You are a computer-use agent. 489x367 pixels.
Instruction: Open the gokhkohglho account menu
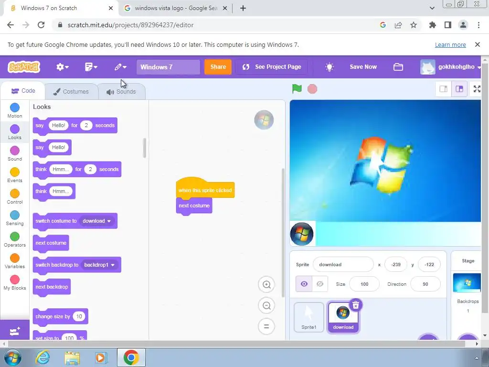pyautogui.click(x=450, y=67)
